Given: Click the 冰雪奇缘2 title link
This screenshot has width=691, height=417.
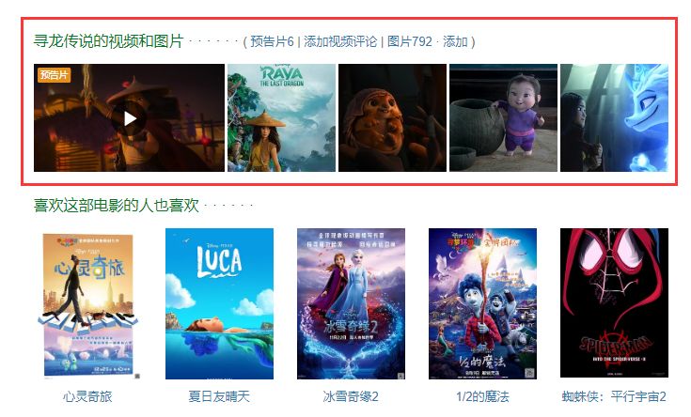Looking at the screenshot, I should [x=351, y=396].
